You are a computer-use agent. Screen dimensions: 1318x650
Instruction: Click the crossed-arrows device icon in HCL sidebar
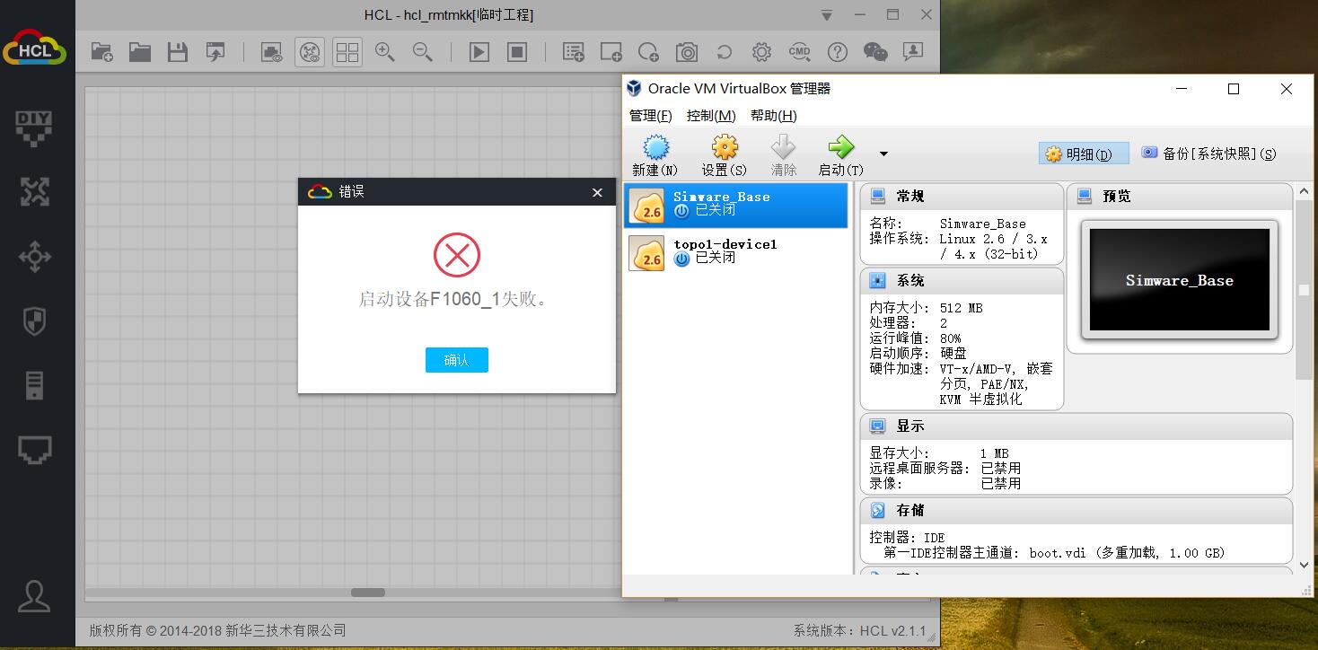click(x=35, y=192)
